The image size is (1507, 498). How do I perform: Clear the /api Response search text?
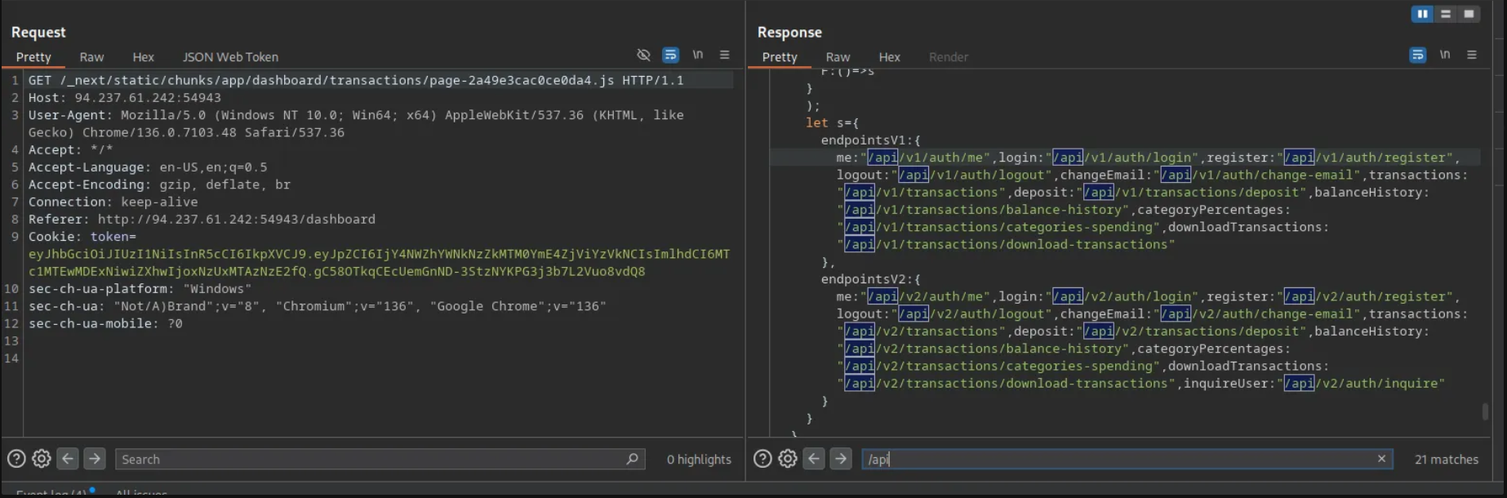1381,459
